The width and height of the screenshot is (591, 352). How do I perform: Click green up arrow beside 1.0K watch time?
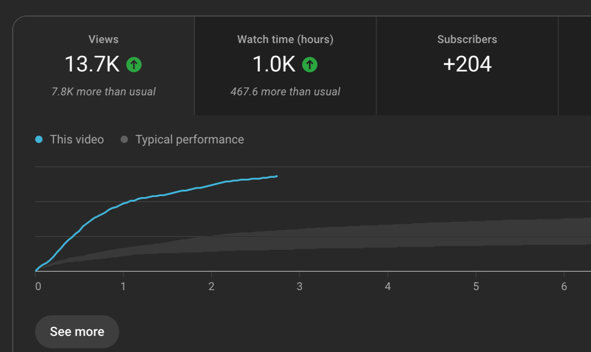[310, 65]
